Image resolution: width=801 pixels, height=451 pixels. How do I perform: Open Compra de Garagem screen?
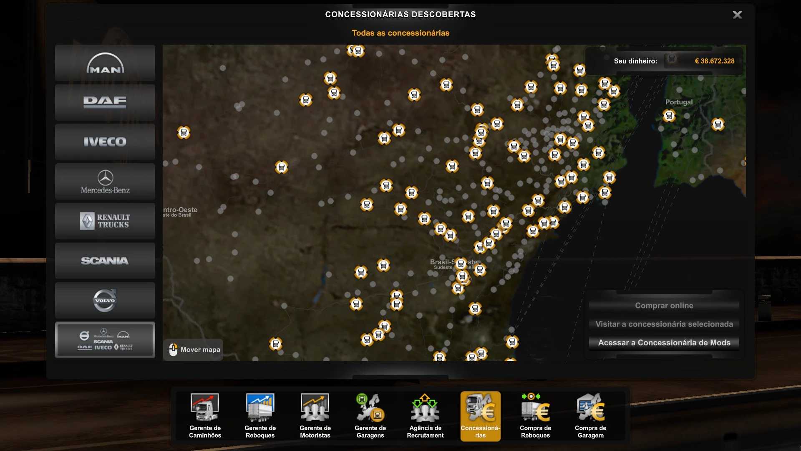click(590, 416)
